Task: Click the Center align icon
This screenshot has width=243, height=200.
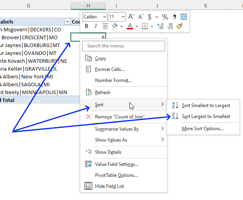Action: pos(105,26)
